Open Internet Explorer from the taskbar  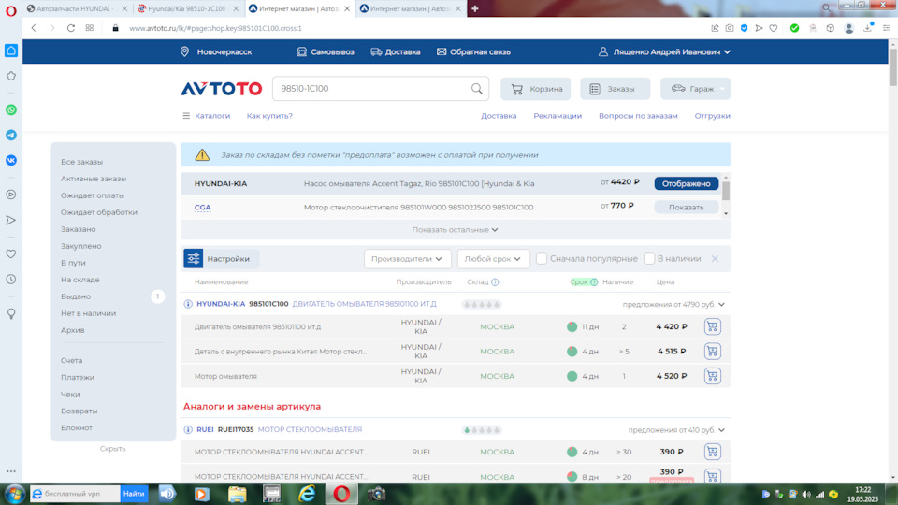(x=307, y=494)
